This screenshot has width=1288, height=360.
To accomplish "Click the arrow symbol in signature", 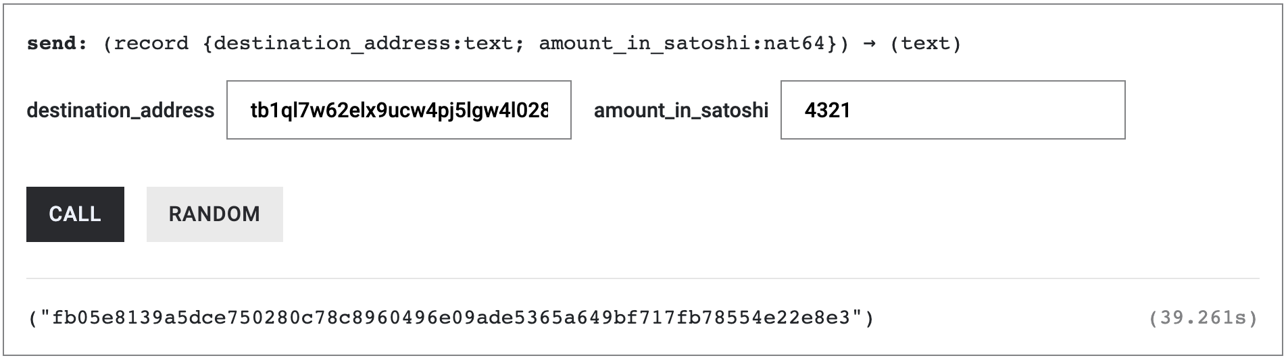I will point(870,44).
